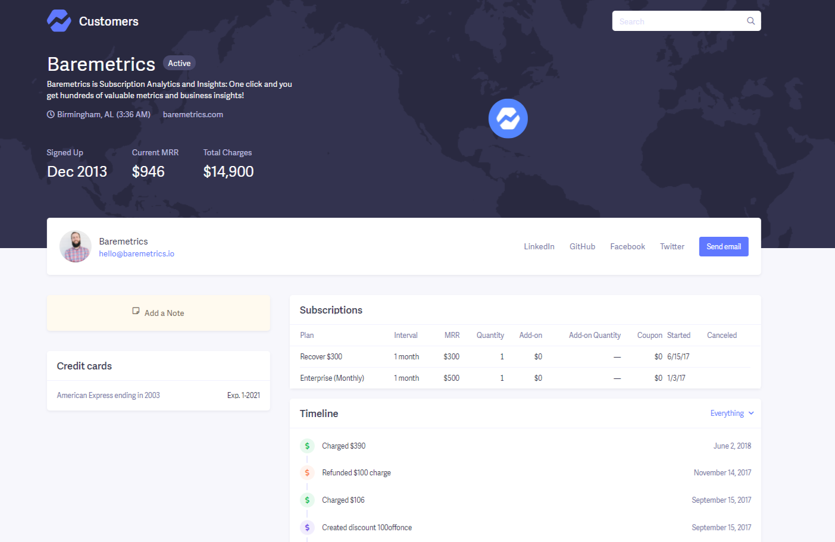Open the Facebook profile link
The image size is (835, 542).
click(x=627, y=246)
